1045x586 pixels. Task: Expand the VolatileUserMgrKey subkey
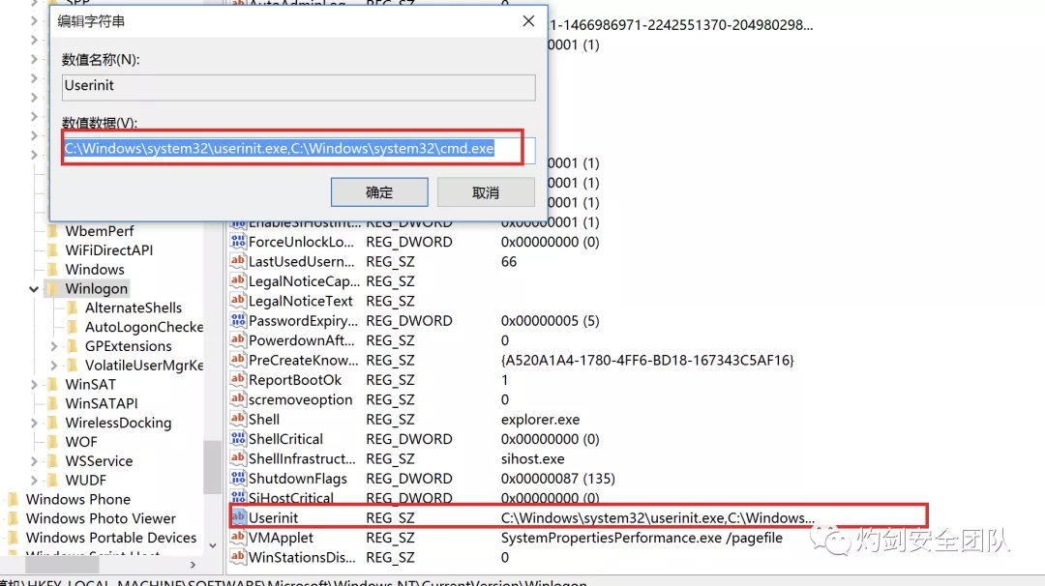(54, 366)
